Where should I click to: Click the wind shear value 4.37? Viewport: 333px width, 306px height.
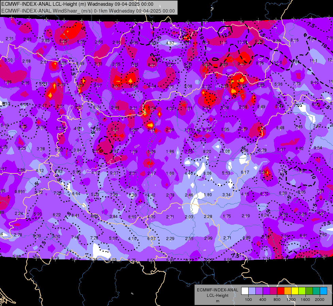[x=170, y=43]
